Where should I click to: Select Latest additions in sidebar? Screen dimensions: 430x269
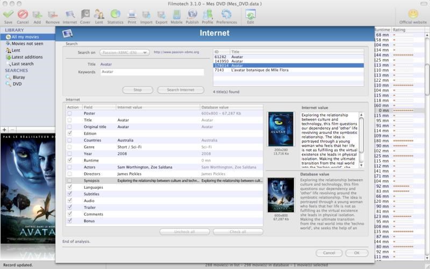click(27, 57)
